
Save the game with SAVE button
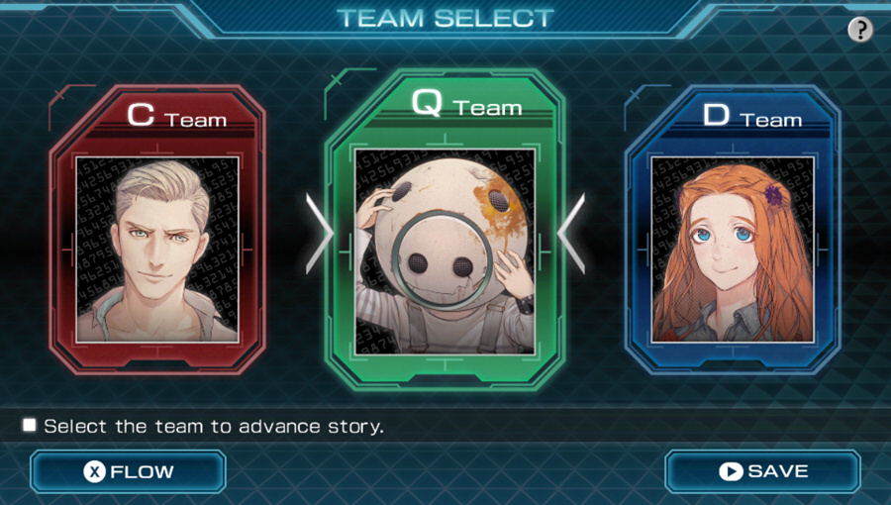click(x=762, y=471)
